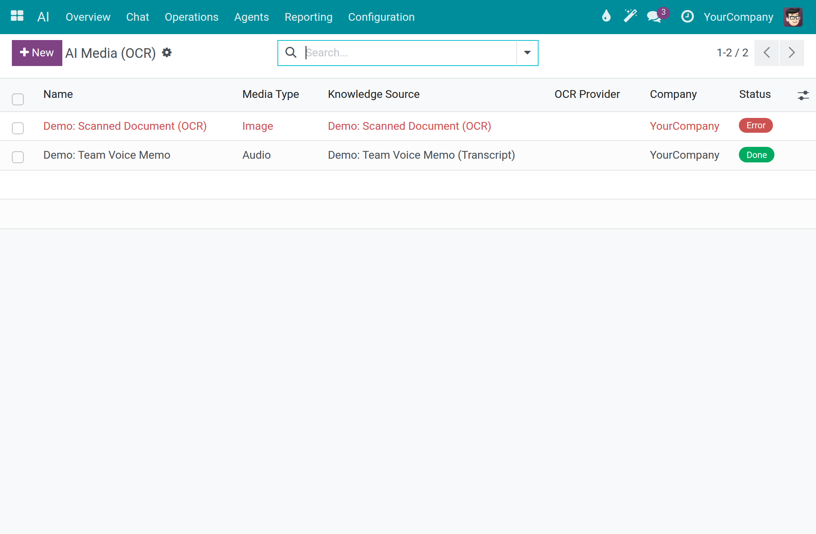The width and height of the screenshot is (816, 534).
Task: Sort by the Media Type column header
Action: pos(270,94)
